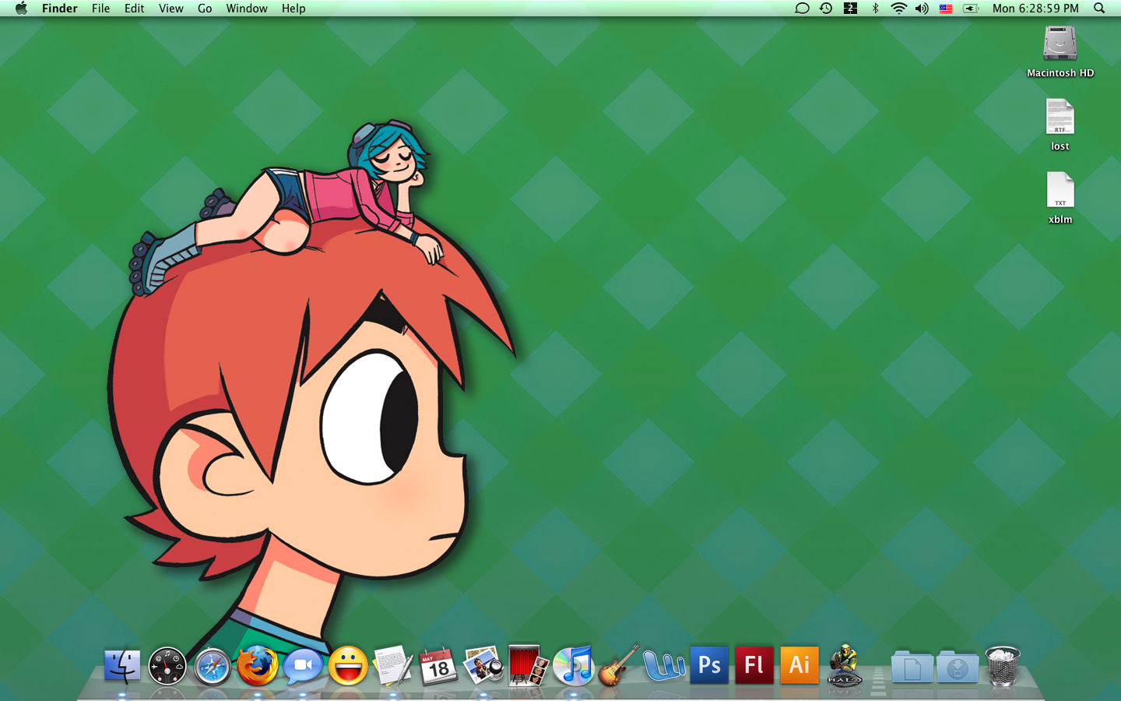Launch Adobe Illustrator from the Dock

799,665
